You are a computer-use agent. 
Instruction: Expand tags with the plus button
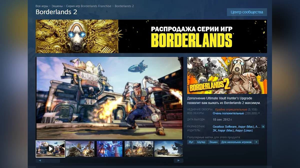point(256,142)
